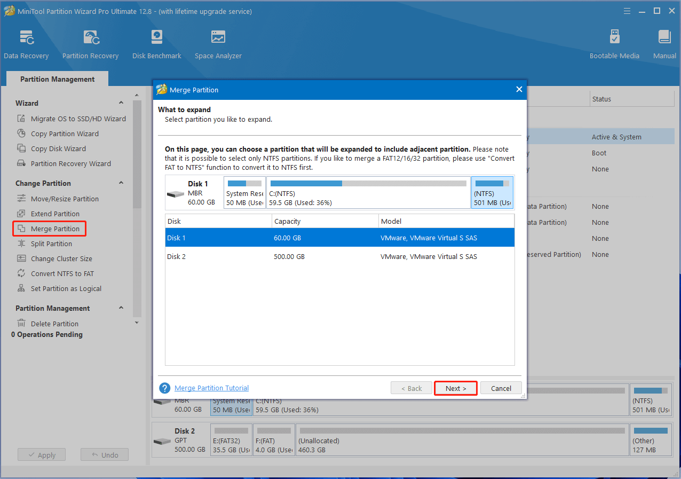This screenshot has height=479, width=681.
Task: Open the Merge Partition Tutorial link
Action: pos(211,388)
